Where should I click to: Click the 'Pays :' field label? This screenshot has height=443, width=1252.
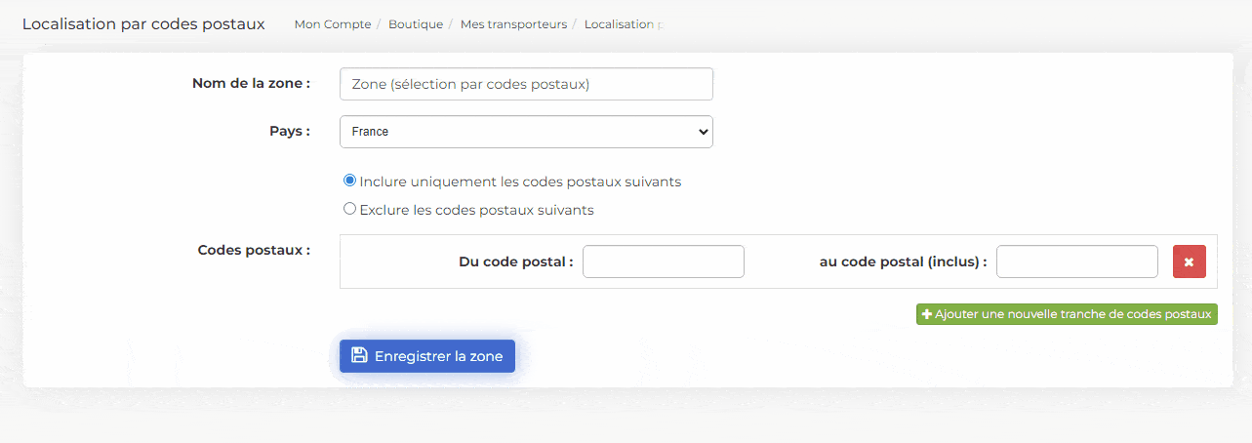pos(289,131)
